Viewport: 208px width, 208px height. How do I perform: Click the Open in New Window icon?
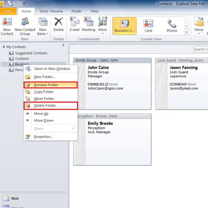point(27,69)
